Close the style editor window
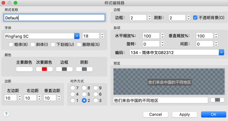 (3, 3)
